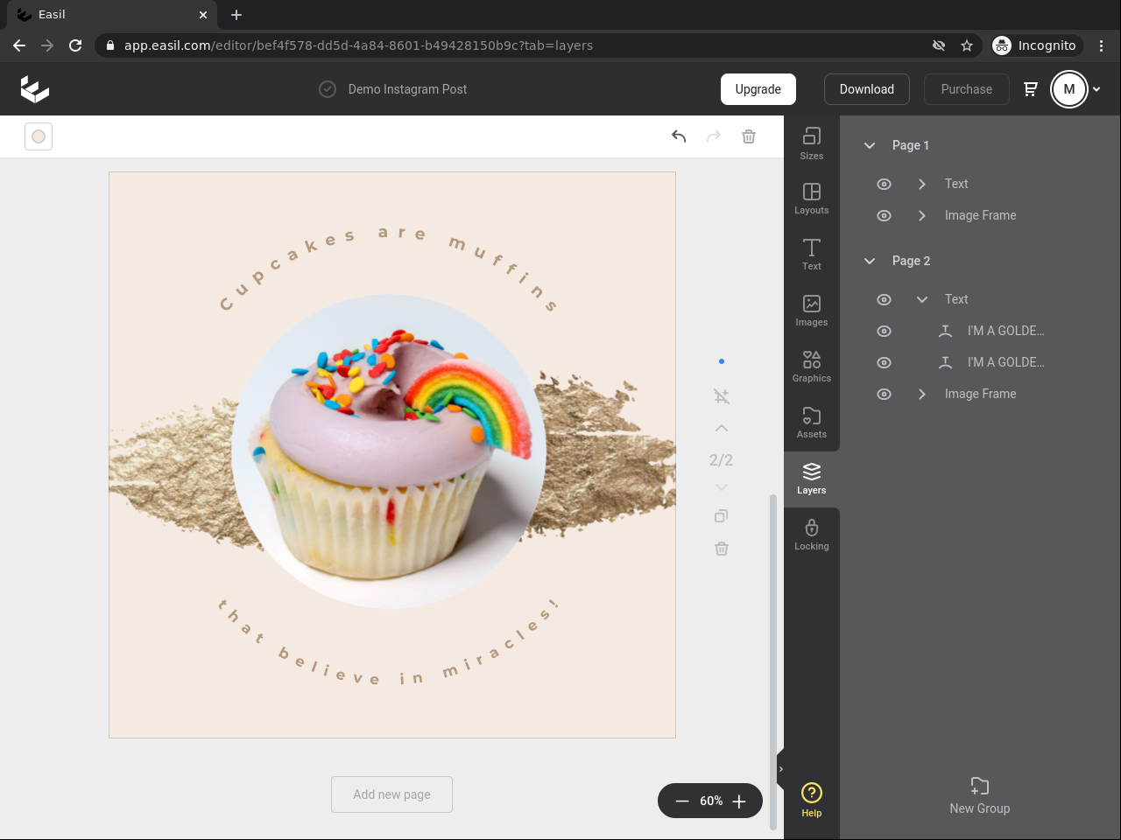Hide the Page 1 Text layer
This screenshot has height=840, width=1121.
pyautogui.click(x=885, y=184)
